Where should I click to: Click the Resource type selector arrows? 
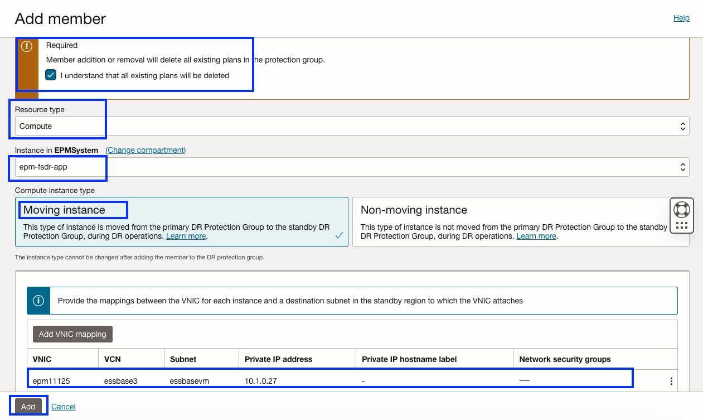click(x=682, y=127)
